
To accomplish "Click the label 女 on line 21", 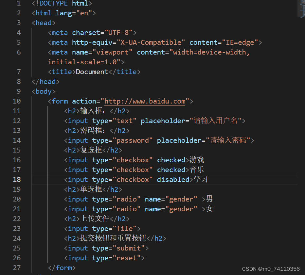I will coord(209,209).
